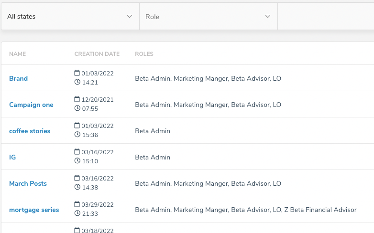Sort by the NAME column header
The height and width of the screenshot is (233, 374).
(x=17, y=54)
